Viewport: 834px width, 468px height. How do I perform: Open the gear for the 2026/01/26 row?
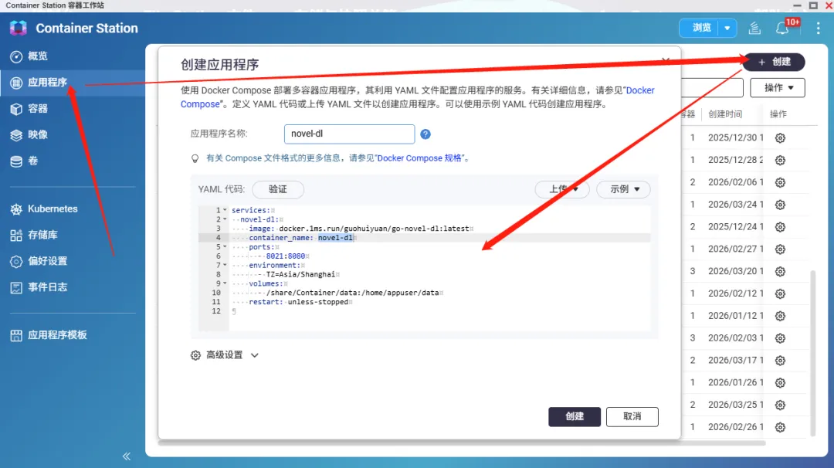(780, 383)
